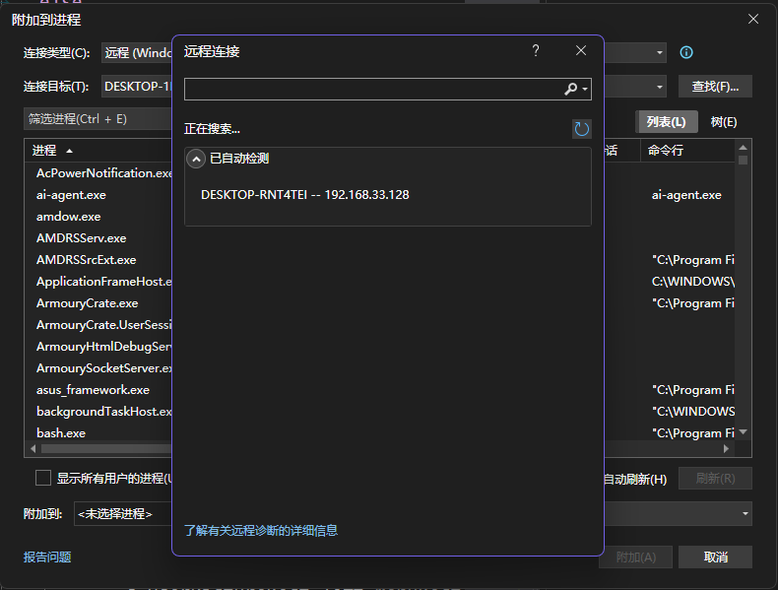The width and height of the screenshot is (778, 590).
Task: Open the 连接类型 dropdown arrow
Action: coord(659,53)
